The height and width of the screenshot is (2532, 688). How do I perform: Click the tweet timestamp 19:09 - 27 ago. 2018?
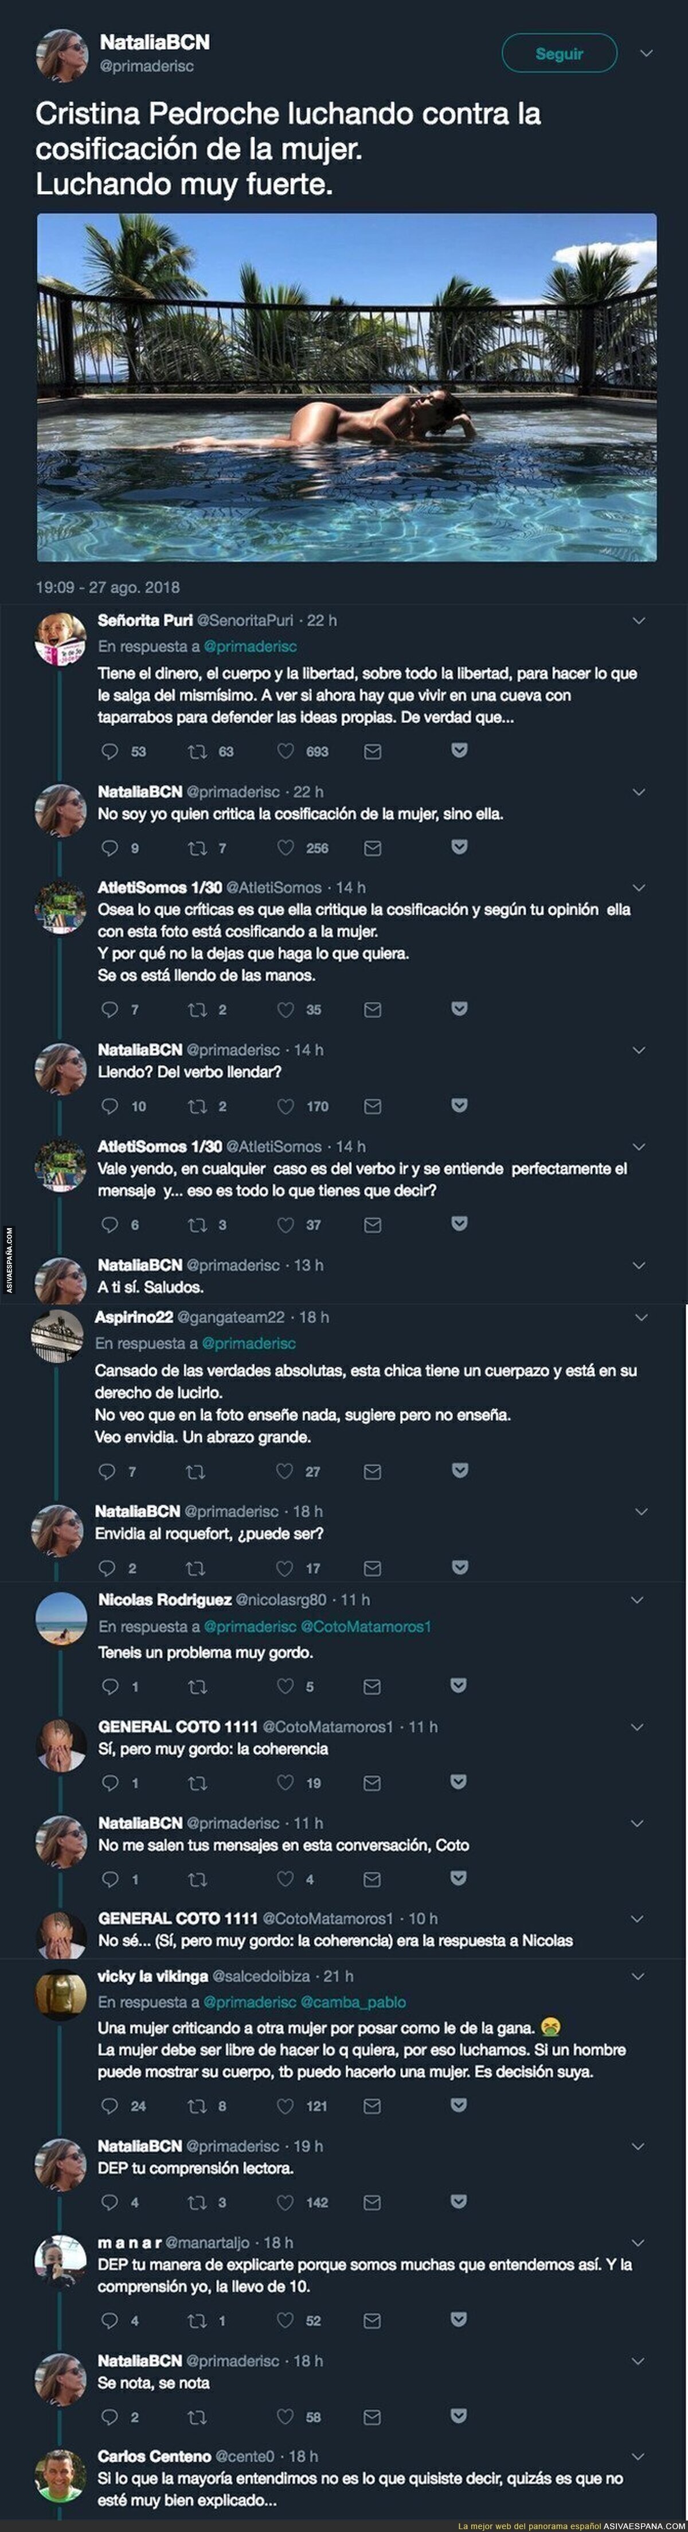tap(108, 587)
